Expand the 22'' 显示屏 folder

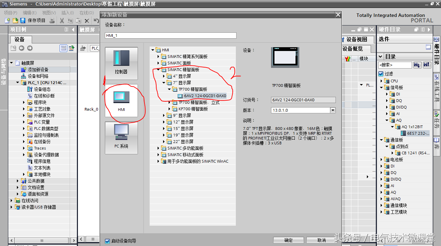(164, 142)
